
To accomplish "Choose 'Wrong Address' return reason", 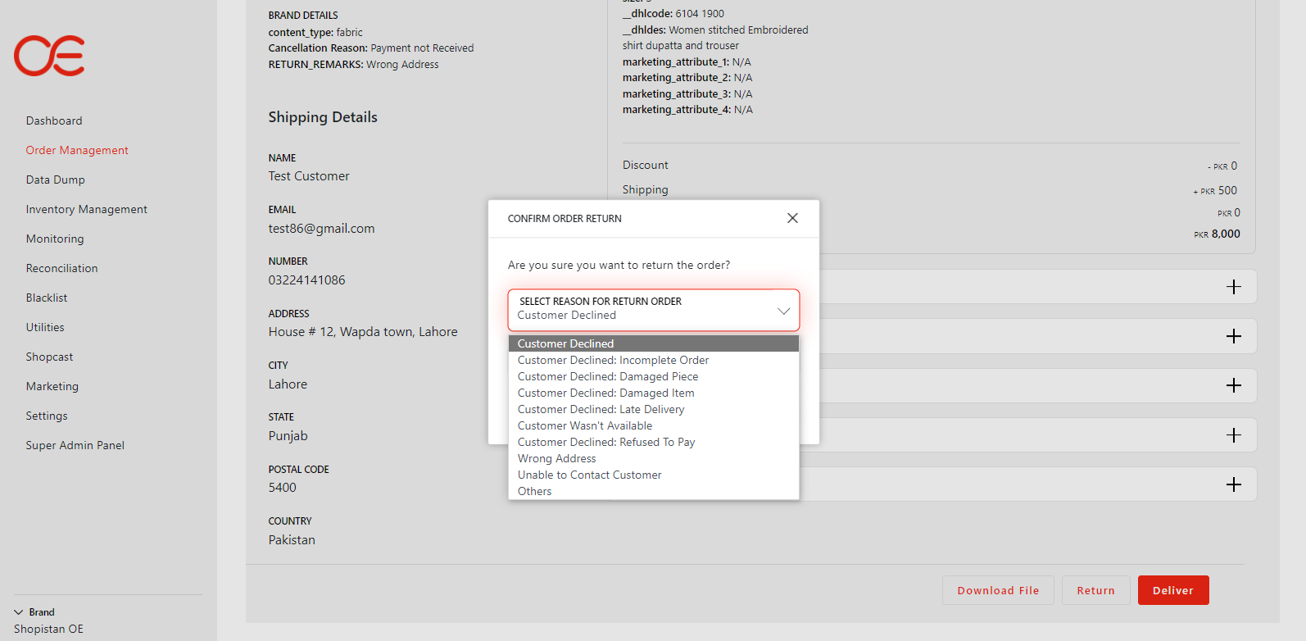I will 556,458.
